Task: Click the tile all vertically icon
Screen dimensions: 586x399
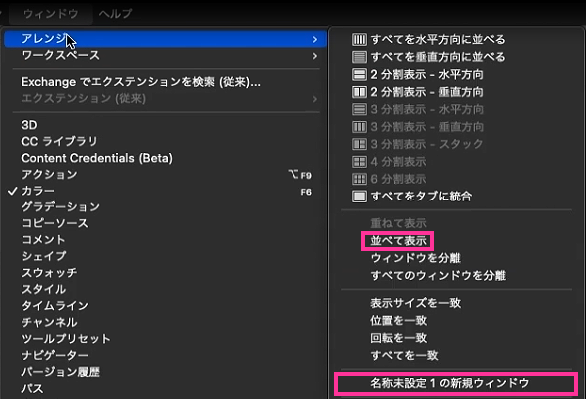Action: (x=359, y=57)
